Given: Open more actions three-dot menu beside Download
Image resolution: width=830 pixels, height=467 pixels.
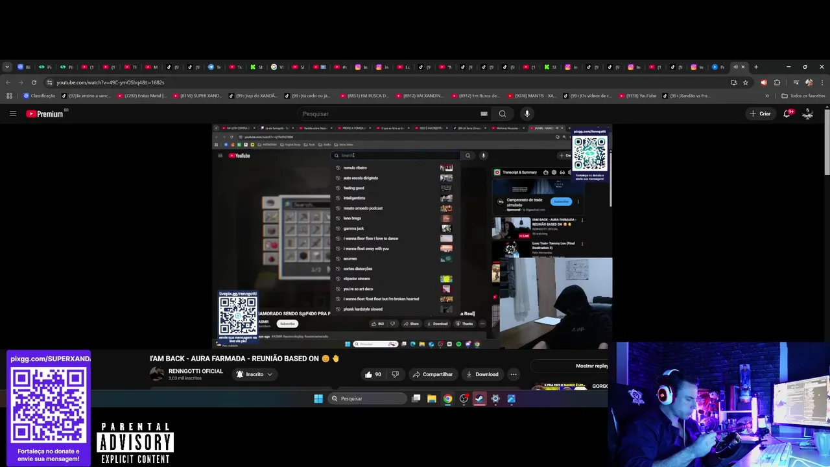Looking at the screenshot, I should click(514, 374).
